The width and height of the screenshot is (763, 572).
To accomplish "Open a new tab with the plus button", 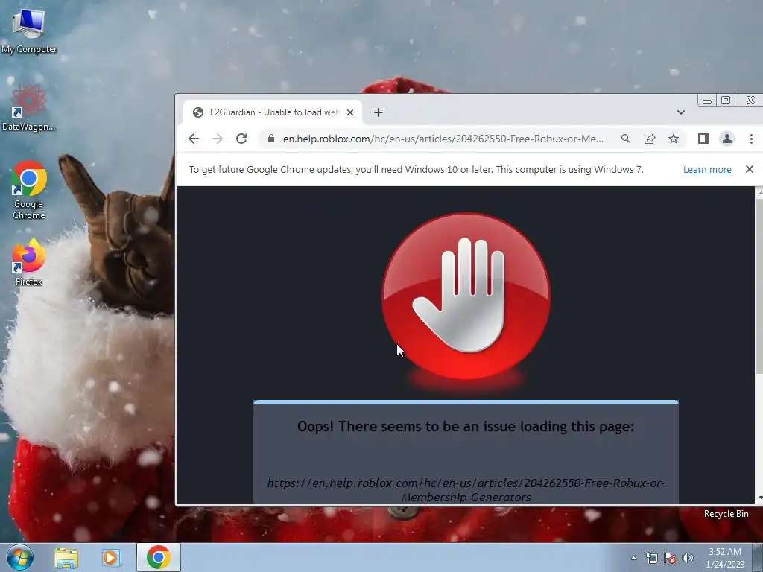I will tap(378, 112).
